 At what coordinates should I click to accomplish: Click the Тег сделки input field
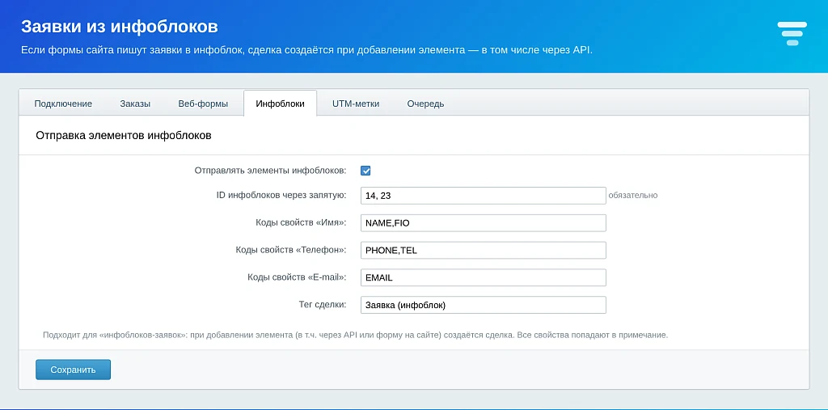point(484,305)
